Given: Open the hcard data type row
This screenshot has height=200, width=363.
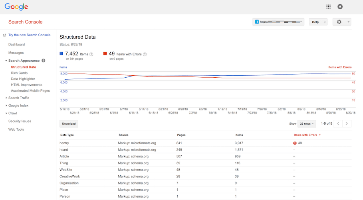Looking at the screenshot, I should pyautogui.click(x=205, y=150).
